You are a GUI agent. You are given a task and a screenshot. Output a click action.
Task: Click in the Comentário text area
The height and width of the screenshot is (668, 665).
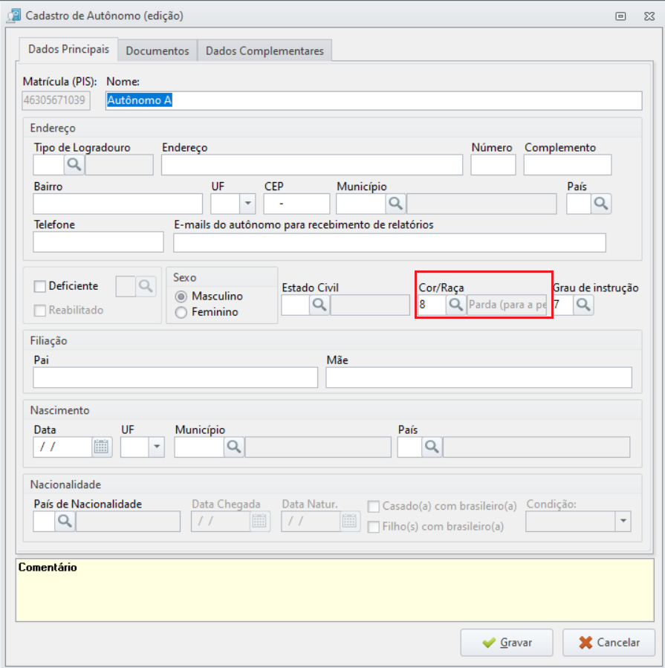pyautogui.click(x=335, y=591)
